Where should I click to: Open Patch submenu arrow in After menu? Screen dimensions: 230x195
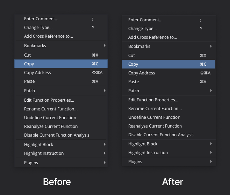coord(211,91)
